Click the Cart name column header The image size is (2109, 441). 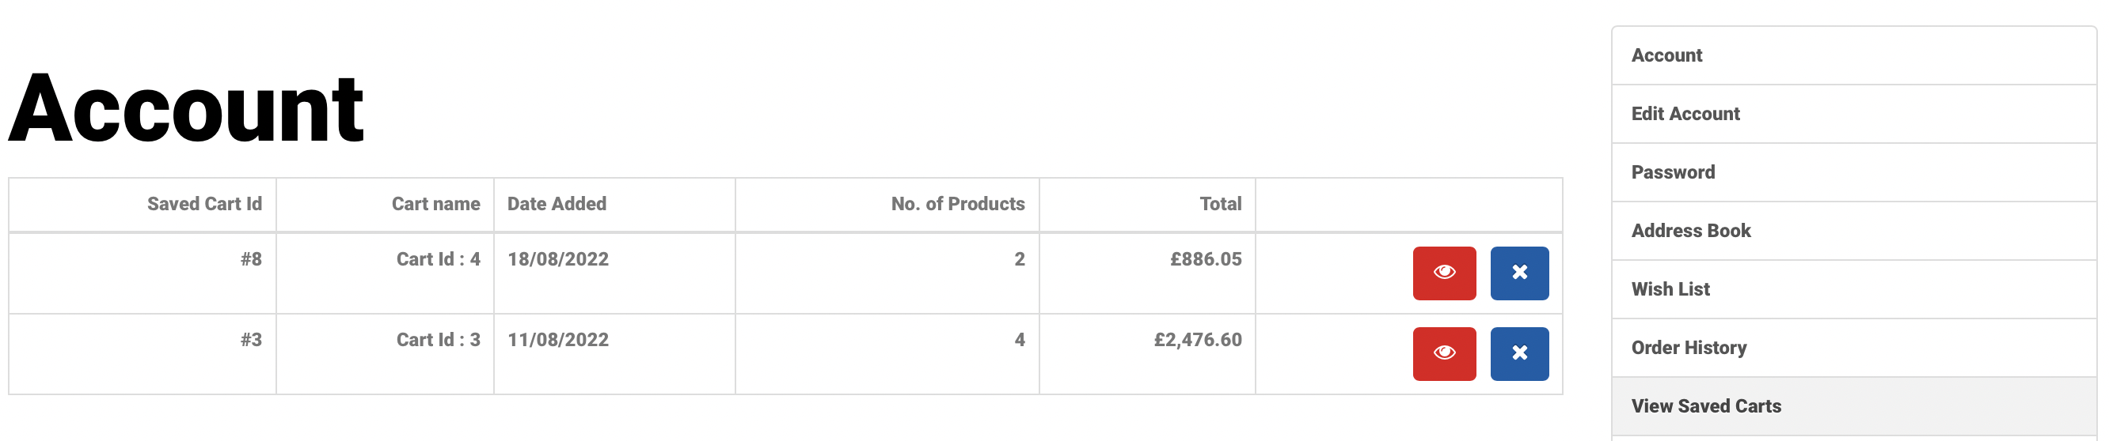(435, 204)
